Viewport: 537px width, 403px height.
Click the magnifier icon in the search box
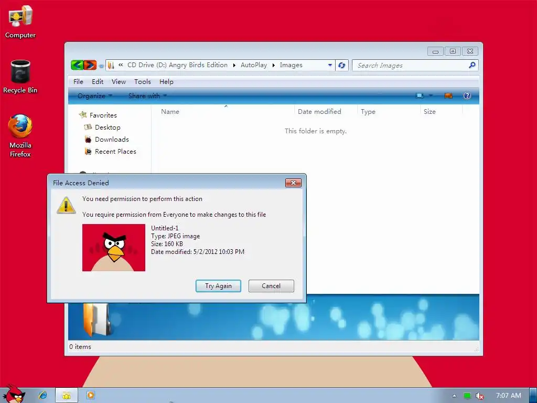click(472, 65)
